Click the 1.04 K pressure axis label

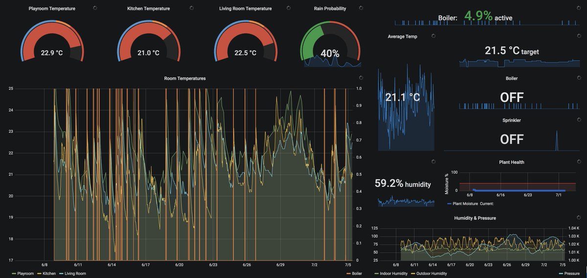(x=573, y=228)
